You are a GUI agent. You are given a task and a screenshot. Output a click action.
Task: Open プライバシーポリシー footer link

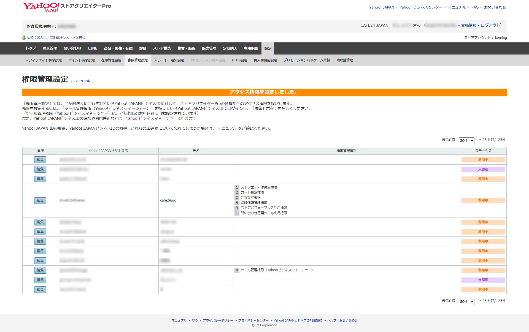tap(218, 320)
